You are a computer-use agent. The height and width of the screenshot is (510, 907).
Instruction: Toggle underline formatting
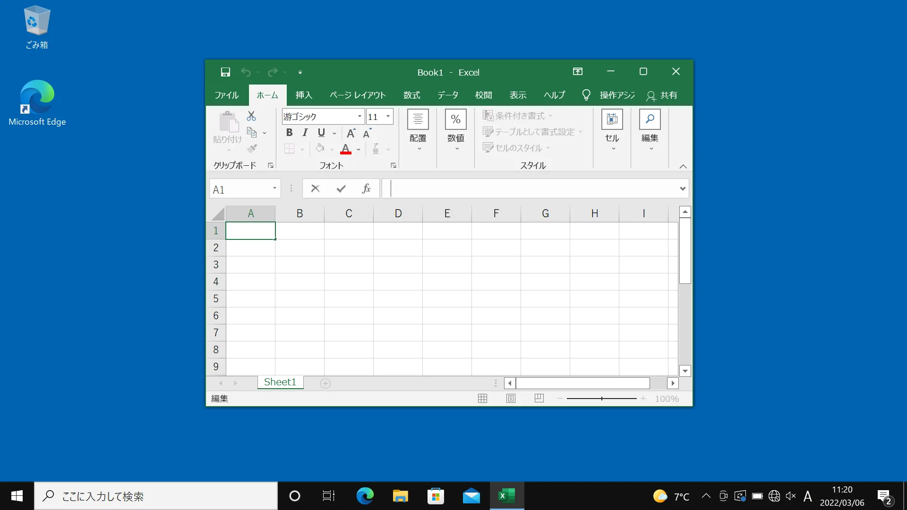(321, 133)
